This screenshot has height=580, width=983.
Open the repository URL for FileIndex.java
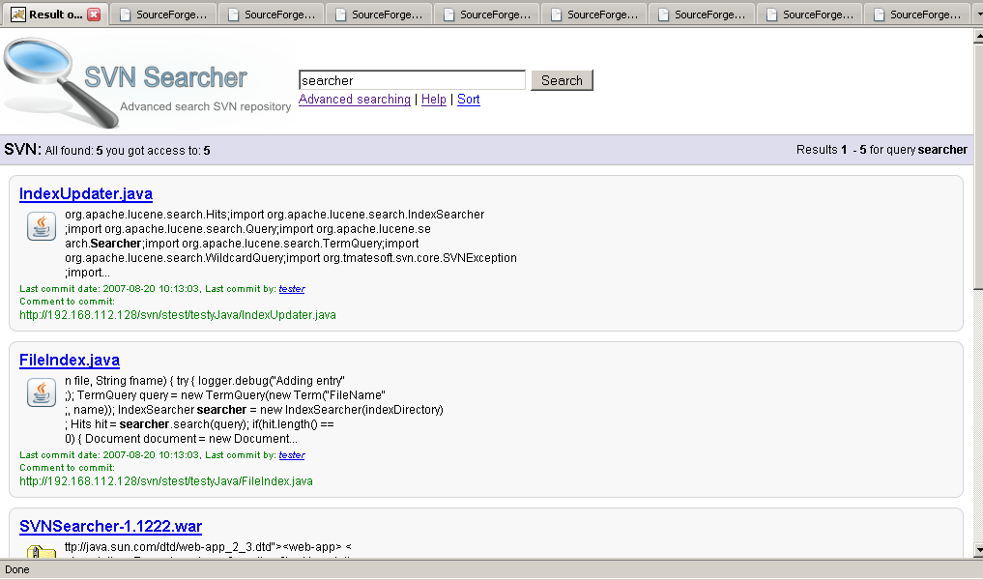tap(166, 481)
